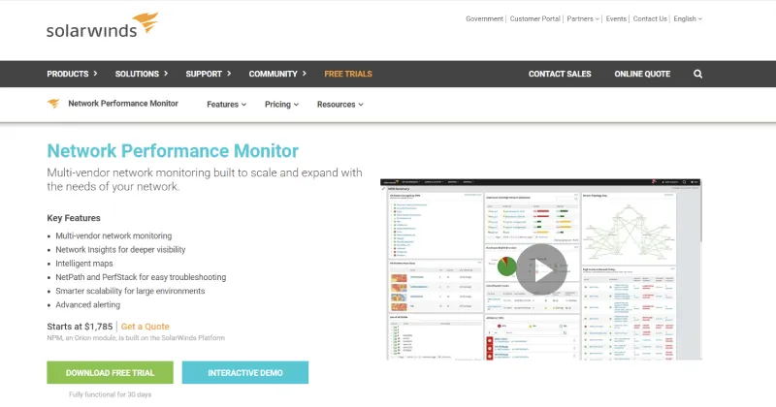Click 'Advanced alerting' bullet text
Screen dimensions: 776x407
[87, 305]
